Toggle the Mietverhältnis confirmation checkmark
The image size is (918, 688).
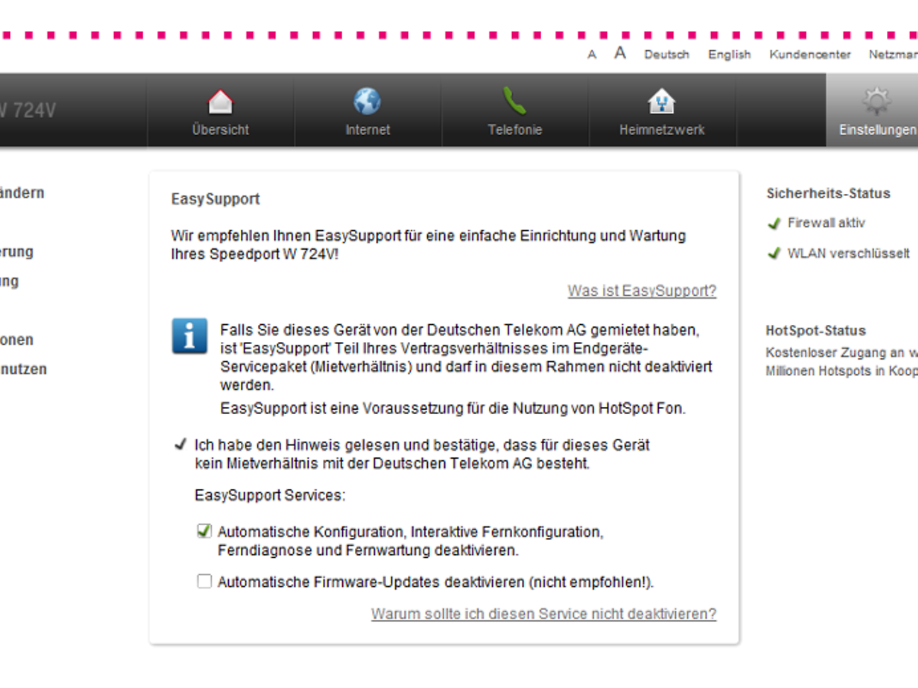pyautogui.click(x=180, y=445)
